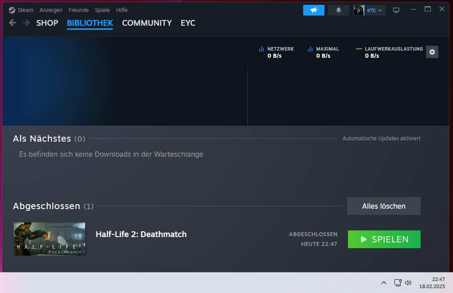The width and height of the screenshot is (453, 293).
Task: Open the taskbar clock and date
Action: (432, 283)
